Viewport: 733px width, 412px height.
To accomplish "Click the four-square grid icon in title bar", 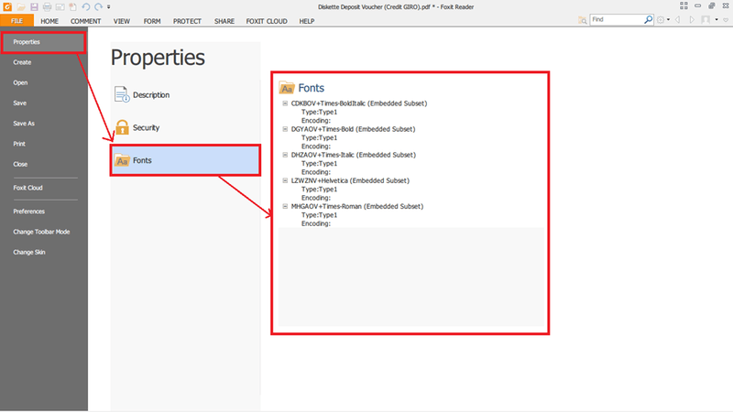I will [684, 5].
